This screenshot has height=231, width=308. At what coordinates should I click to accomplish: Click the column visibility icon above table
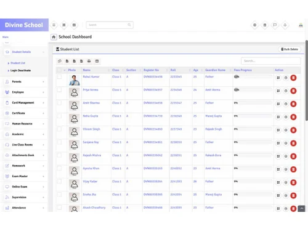97,61
